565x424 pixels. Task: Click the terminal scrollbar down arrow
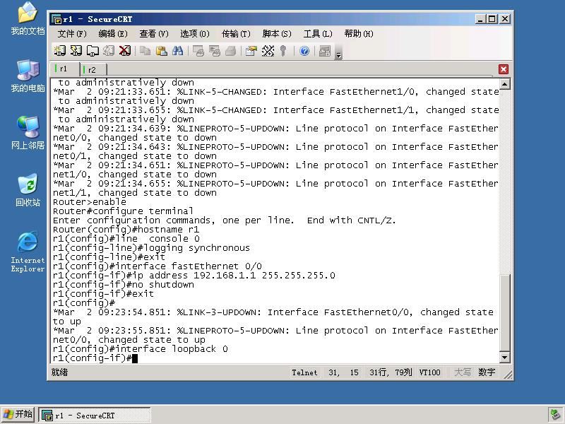[505, 358]
